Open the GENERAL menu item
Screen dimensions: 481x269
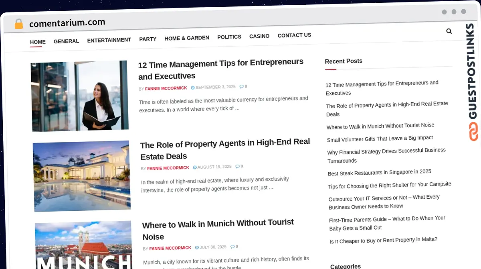66,41
